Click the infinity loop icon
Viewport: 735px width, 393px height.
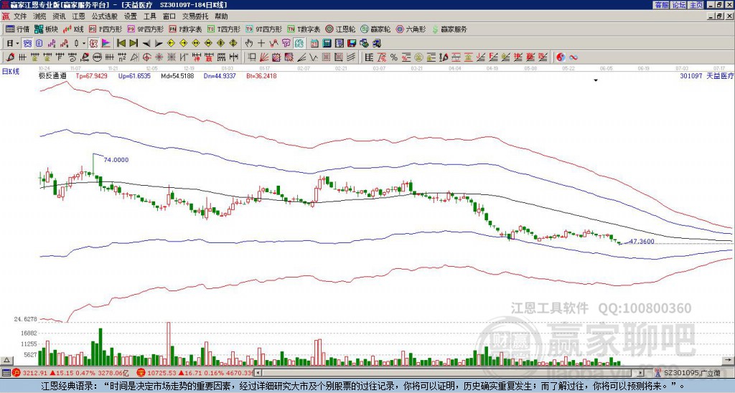click(574, 57)
